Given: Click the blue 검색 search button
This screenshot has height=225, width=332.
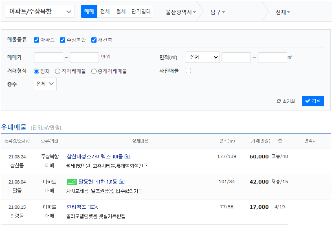Looking at the screenshot, I should (x=313, y=101).
